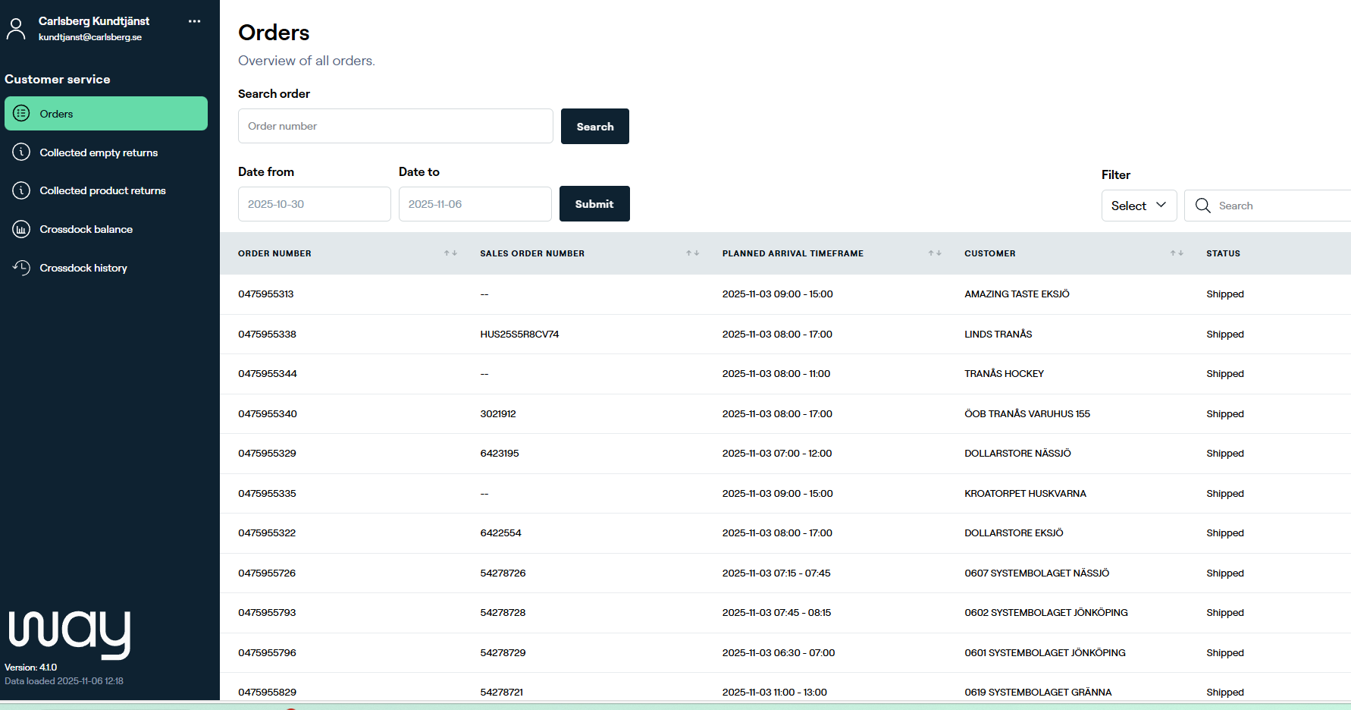The height and width of the screenshot is (710, 1351).
Task: Toggle sort on Customer column arrows
Action: click(1176, 253)
